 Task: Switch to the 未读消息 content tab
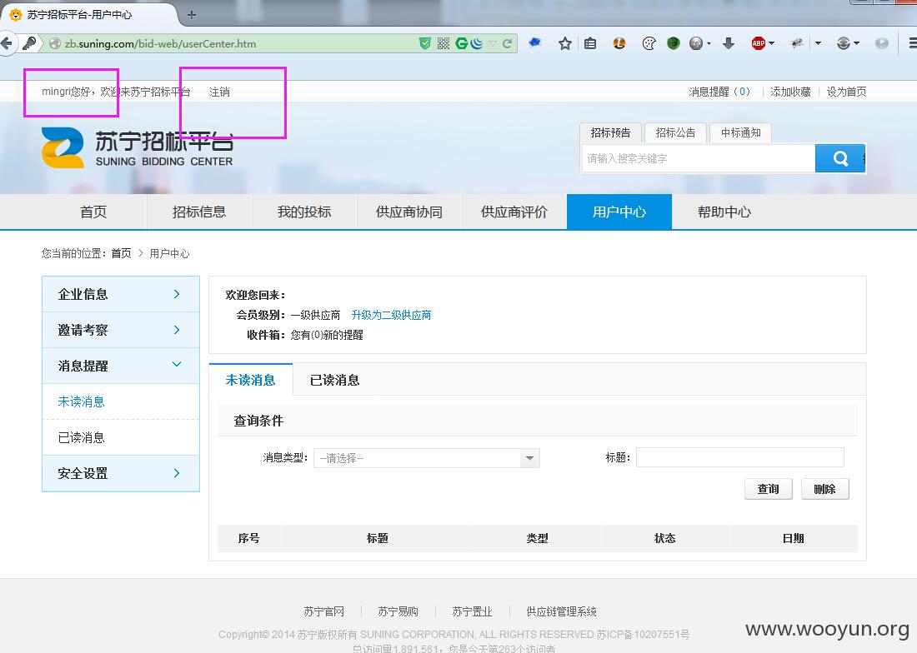(x=250, y=380)
